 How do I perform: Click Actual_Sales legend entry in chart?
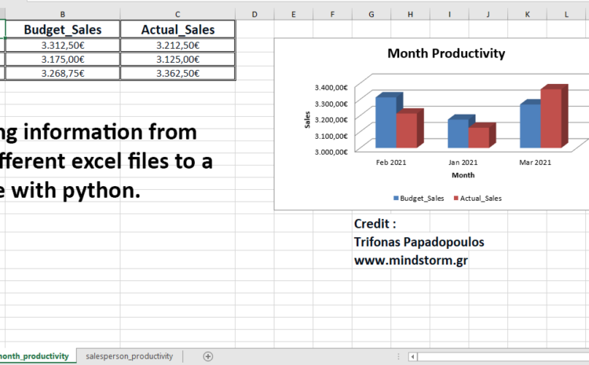tap(477, 199)
